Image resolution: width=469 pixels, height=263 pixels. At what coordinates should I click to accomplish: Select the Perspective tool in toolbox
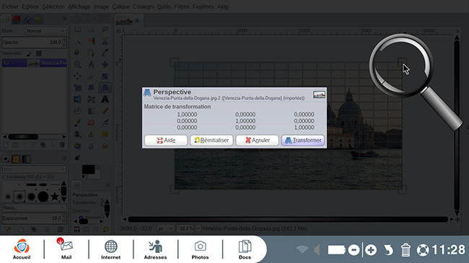click(105, 88)
